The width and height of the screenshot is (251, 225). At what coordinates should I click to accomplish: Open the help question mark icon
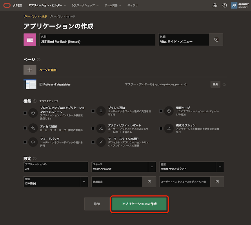pos(225,5)
